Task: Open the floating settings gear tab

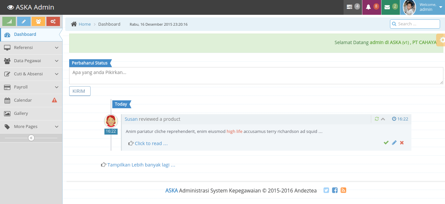Action: click(442, 40)
